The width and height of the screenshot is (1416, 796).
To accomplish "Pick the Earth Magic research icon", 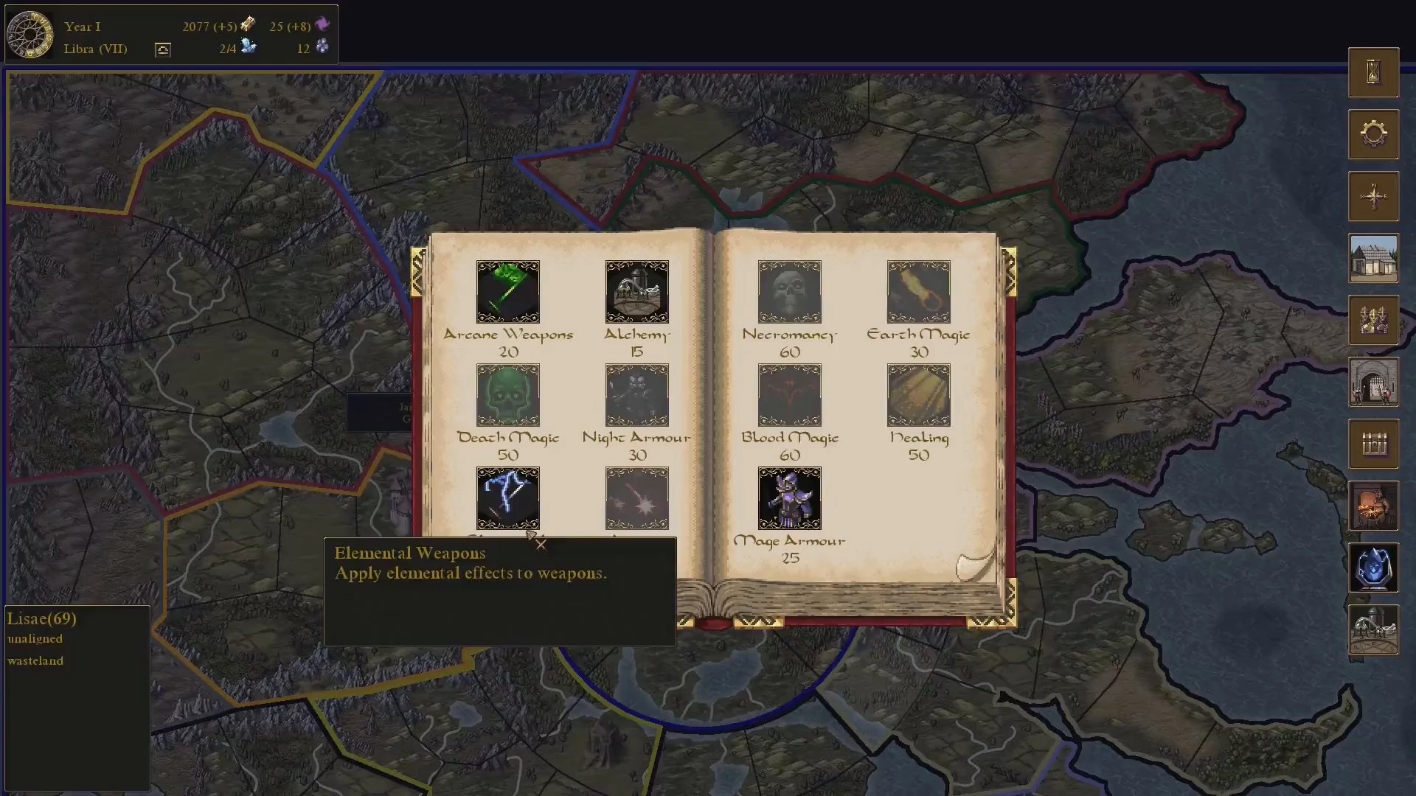I will [918, 292].
